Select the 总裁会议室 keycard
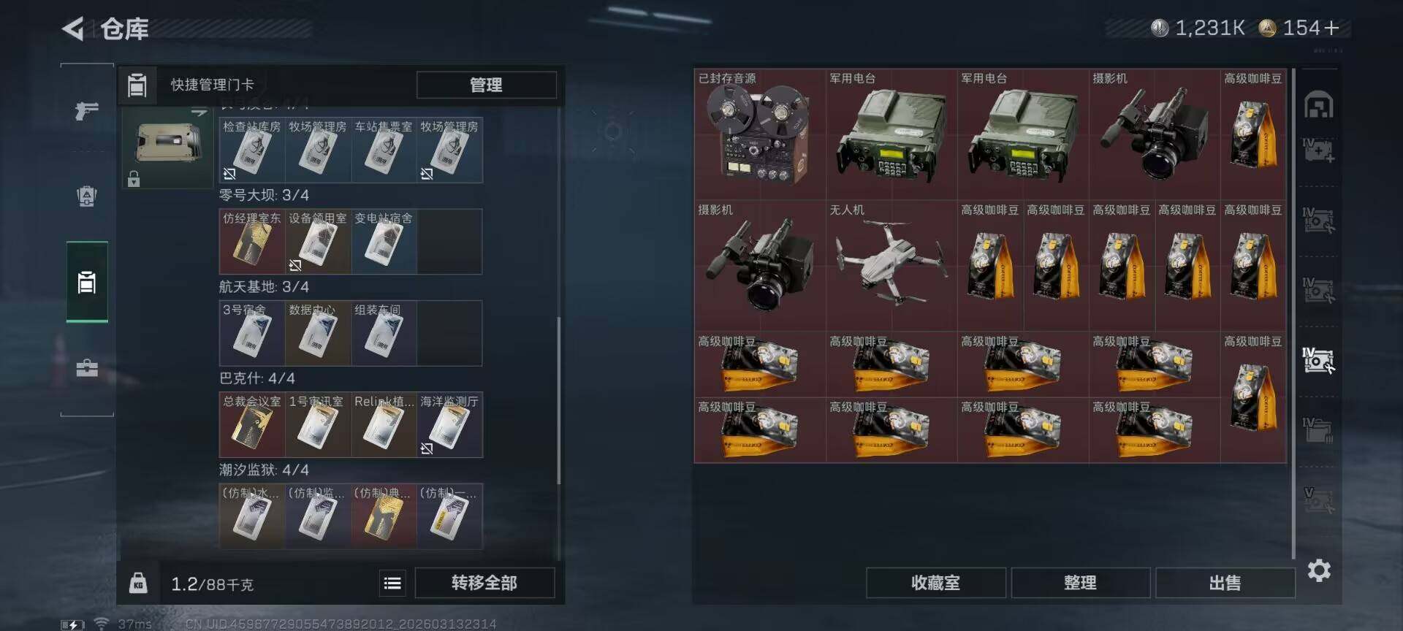Viewport: 1403px width, 631px height. point(252,425)
